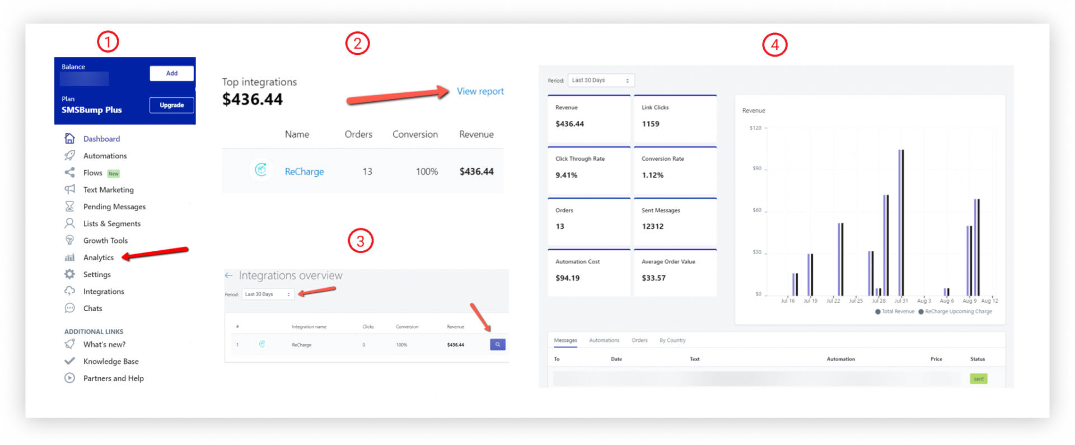This screenshot has height=445, width=1075.
Task: Click the Click Through Rate card
Action: (589, 171)
